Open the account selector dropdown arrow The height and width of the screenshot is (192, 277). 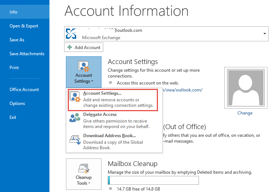coord(265,34)
